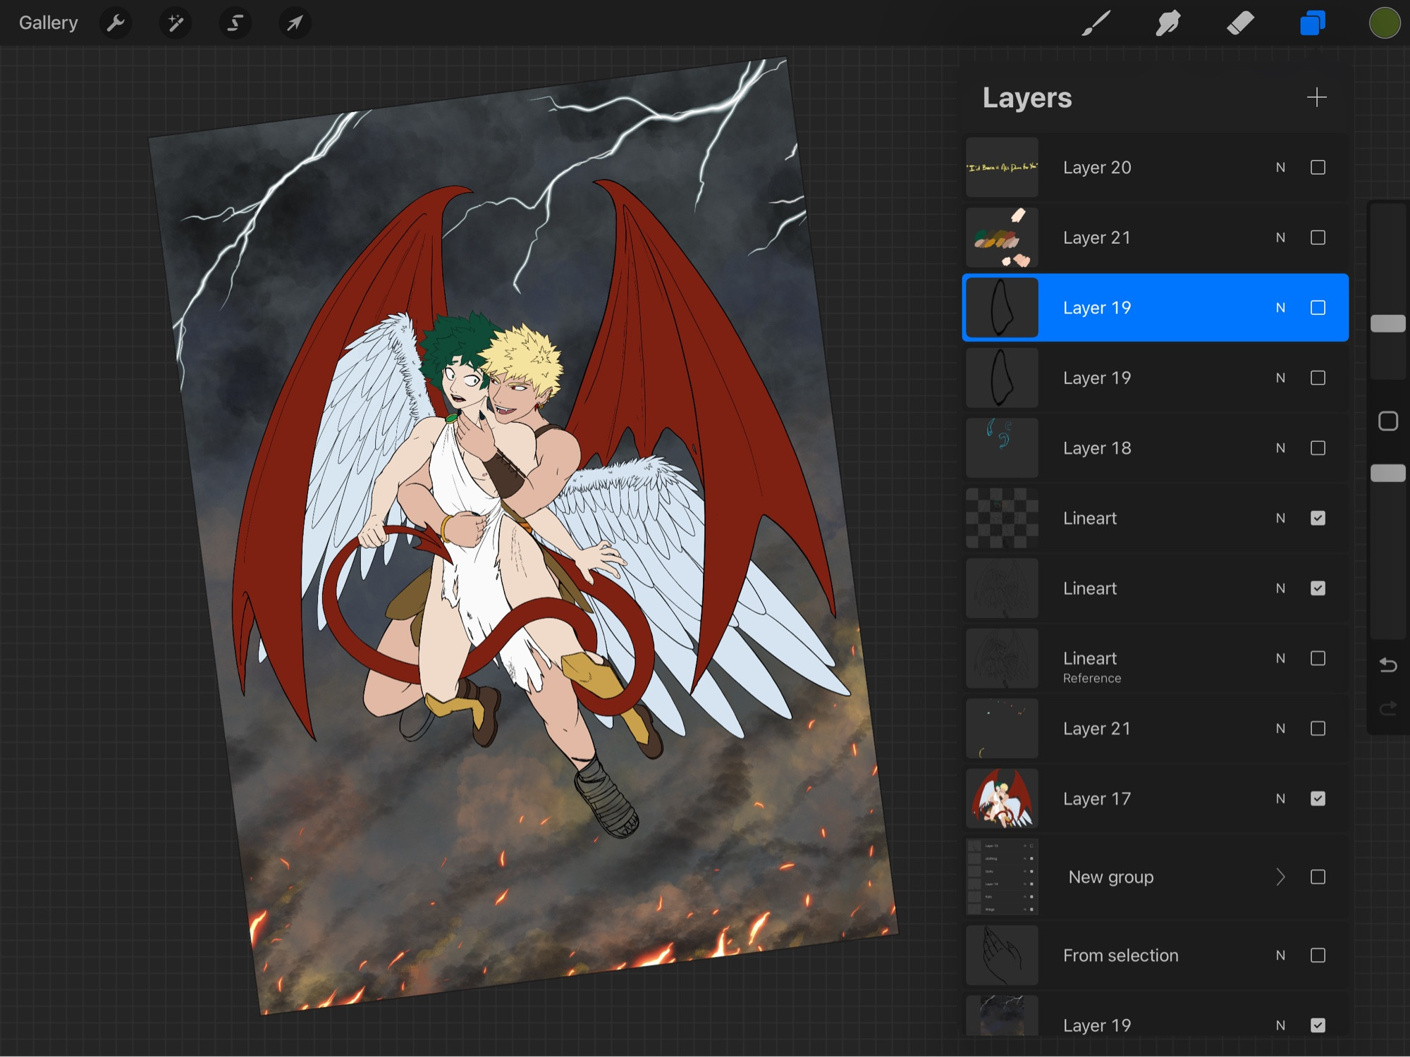Screen dimensions: 1410x1057
Task: Select the 'From selection' layer name
Action: 1121,956
